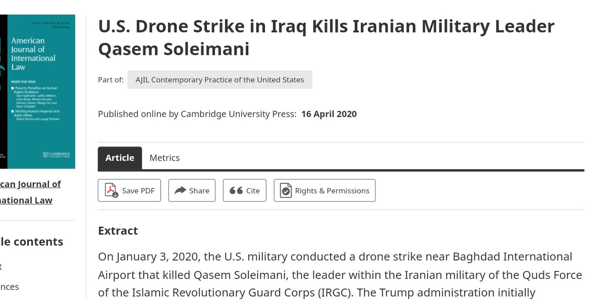Viewport: 589px width, 299px height.
Task: Click the Extract section heading
Action: click(x=118, y=231)
